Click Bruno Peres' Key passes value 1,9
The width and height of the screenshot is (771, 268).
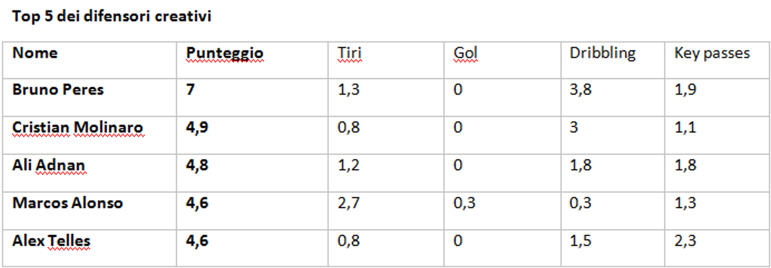[685, 89]
